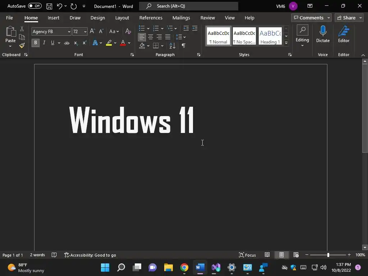Toggle align left button

click(x=142, y=37)
